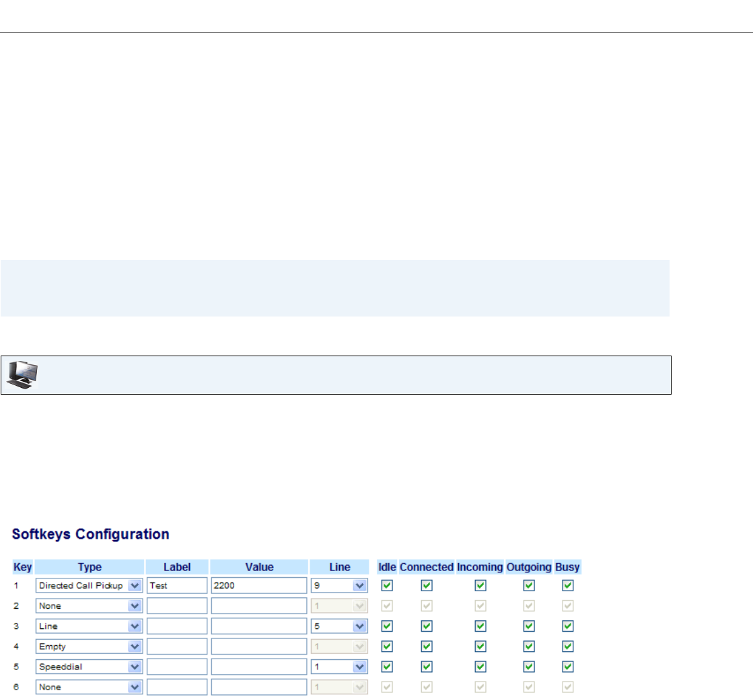Toggle Incoming checkbox for key 4
This screenshot has height=699, width=753.
pyautogui.click(x=480, y=646)
